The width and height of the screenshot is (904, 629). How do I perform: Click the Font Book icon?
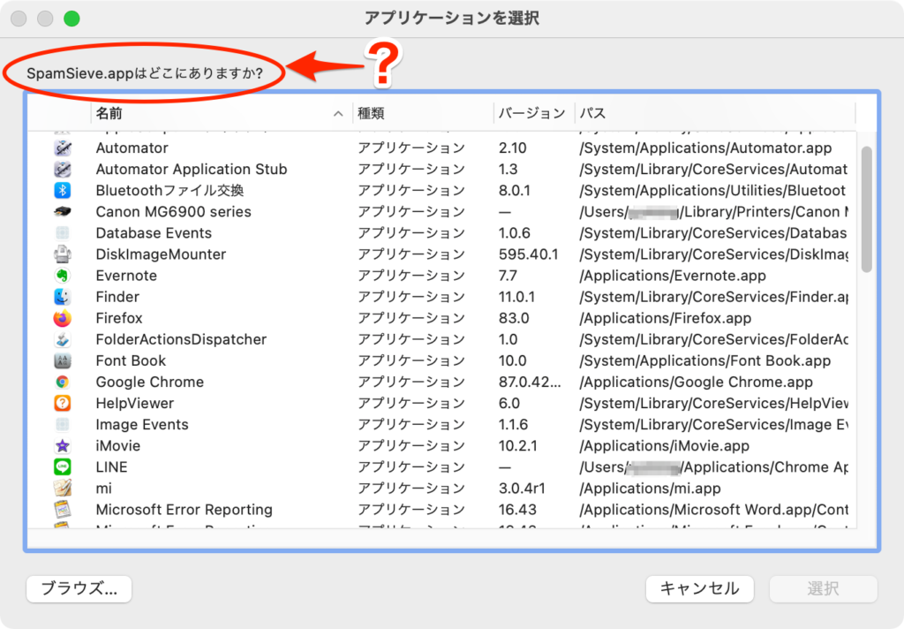pyautogui.click(x=63, y=360)
